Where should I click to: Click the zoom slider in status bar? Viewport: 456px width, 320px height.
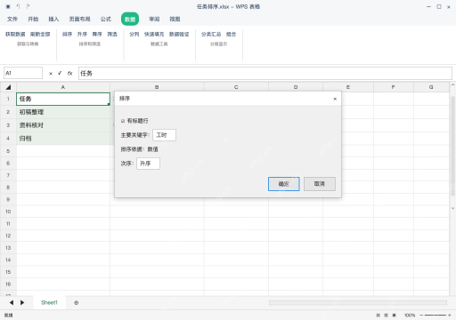[x=436, y=316]
